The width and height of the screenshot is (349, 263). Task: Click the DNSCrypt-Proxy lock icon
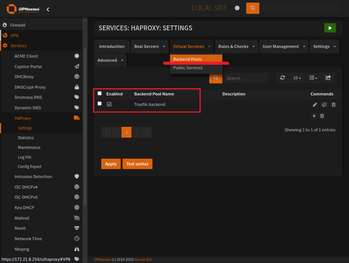(77, 87)
